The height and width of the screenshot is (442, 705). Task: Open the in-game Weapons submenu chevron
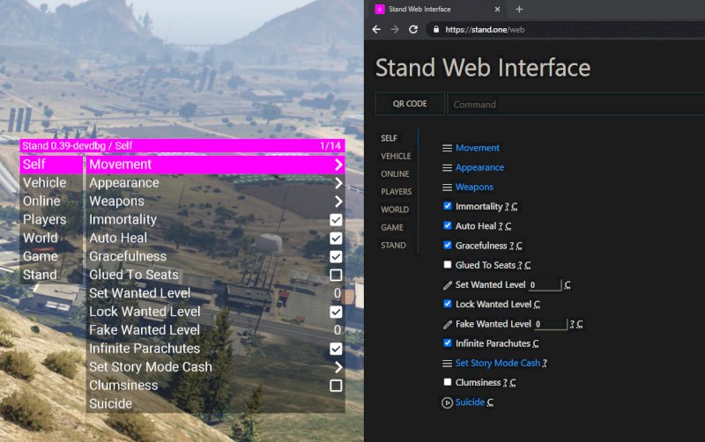pos(338,202)
